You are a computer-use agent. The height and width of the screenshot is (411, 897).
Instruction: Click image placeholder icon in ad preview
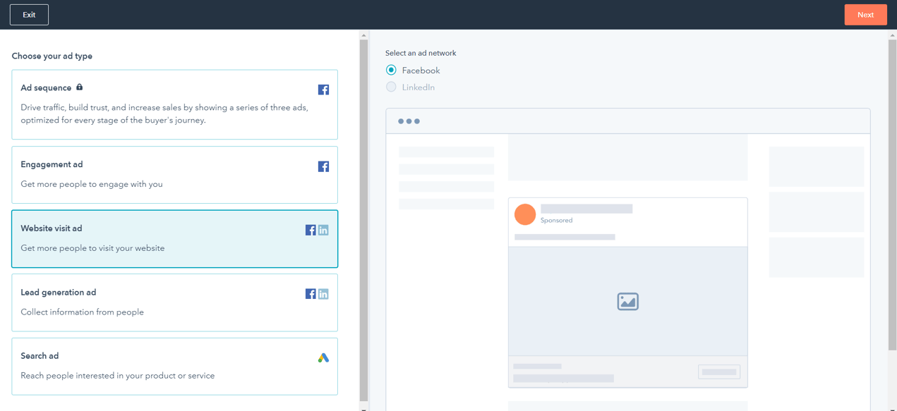(x=627, y=302)
